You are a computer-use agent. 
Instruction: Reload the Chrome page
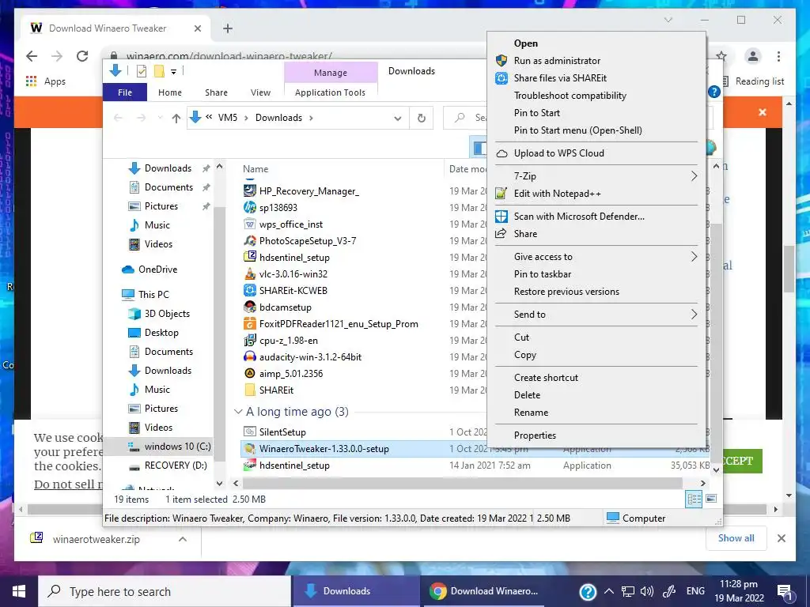point(82,56)
